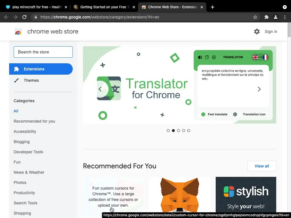Open the Custom Cursor extension card
This screenshot has height=218, width=291.
tap(113, 195)
